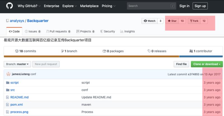Click the language color bar
Image resolution: width=224 pixels, height=116 pixels.
click(x=112, y=56)
